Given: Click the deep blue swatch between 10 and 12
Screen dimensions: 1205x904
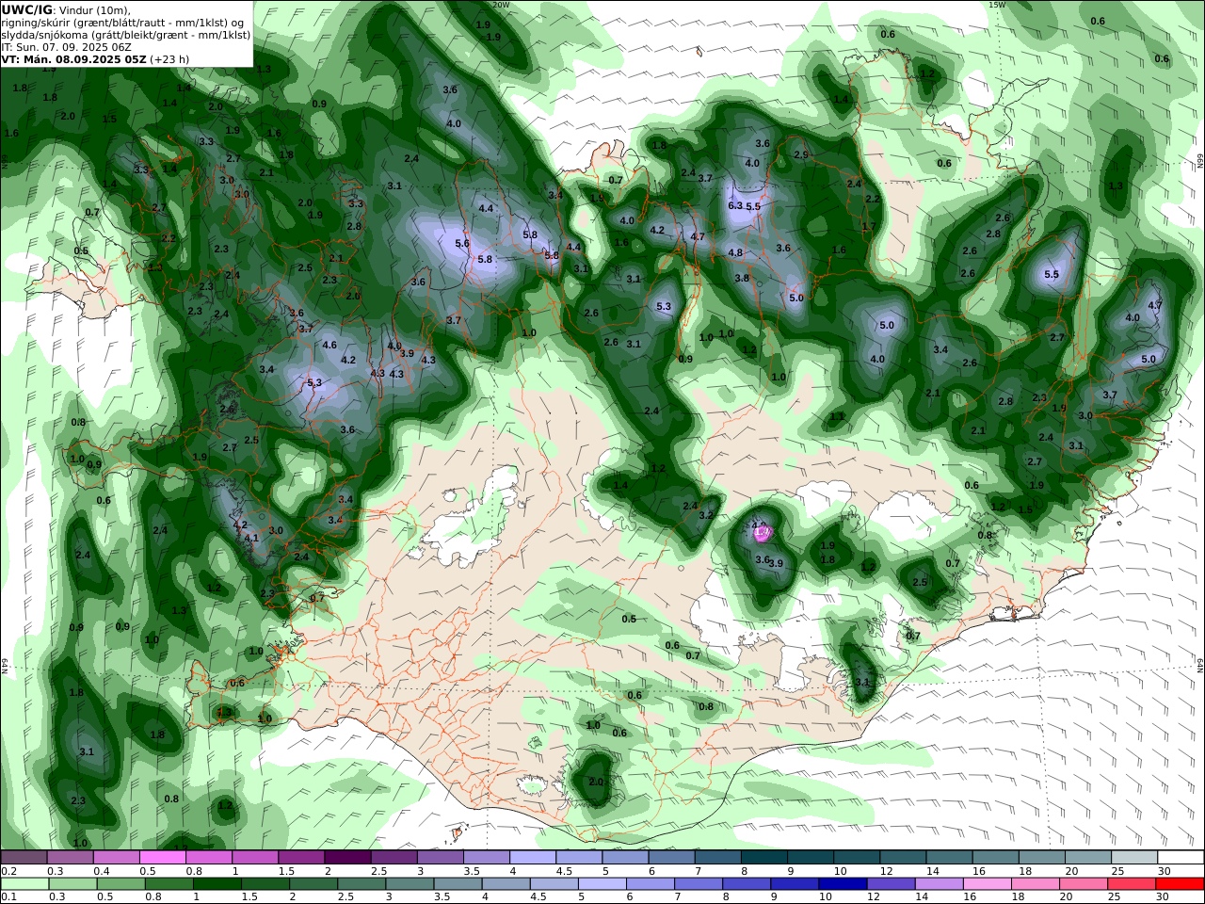Looking at the screenshot, I should (841, 884).
